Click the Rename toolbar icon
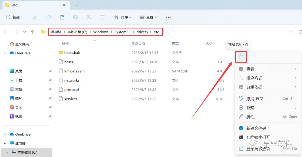 (x=75, y=17)
